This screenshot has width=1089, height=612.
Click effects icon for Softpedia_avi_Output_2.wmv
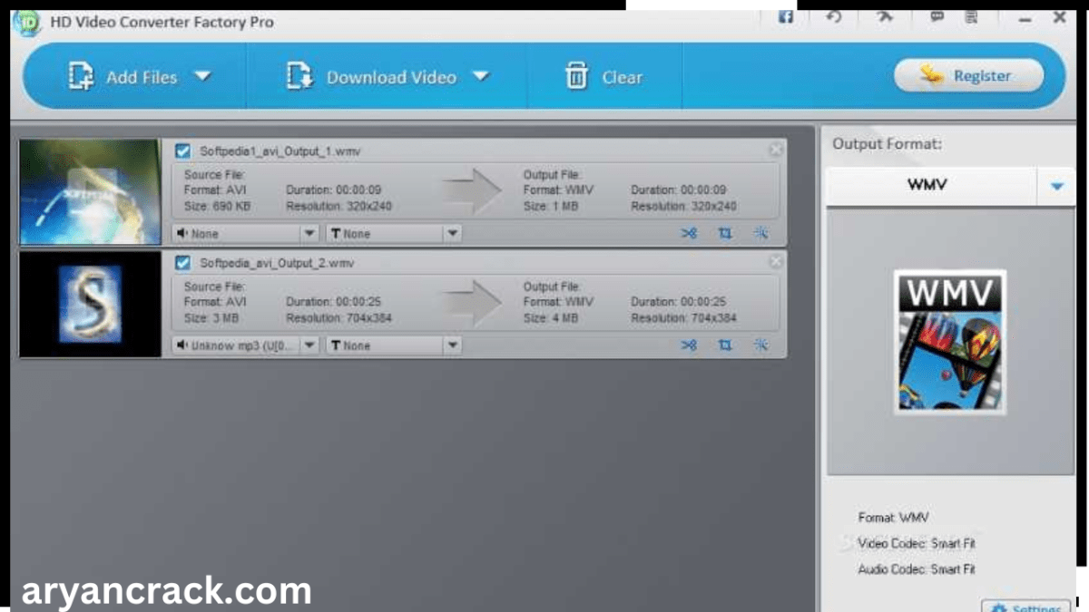(x=760, y=345)
